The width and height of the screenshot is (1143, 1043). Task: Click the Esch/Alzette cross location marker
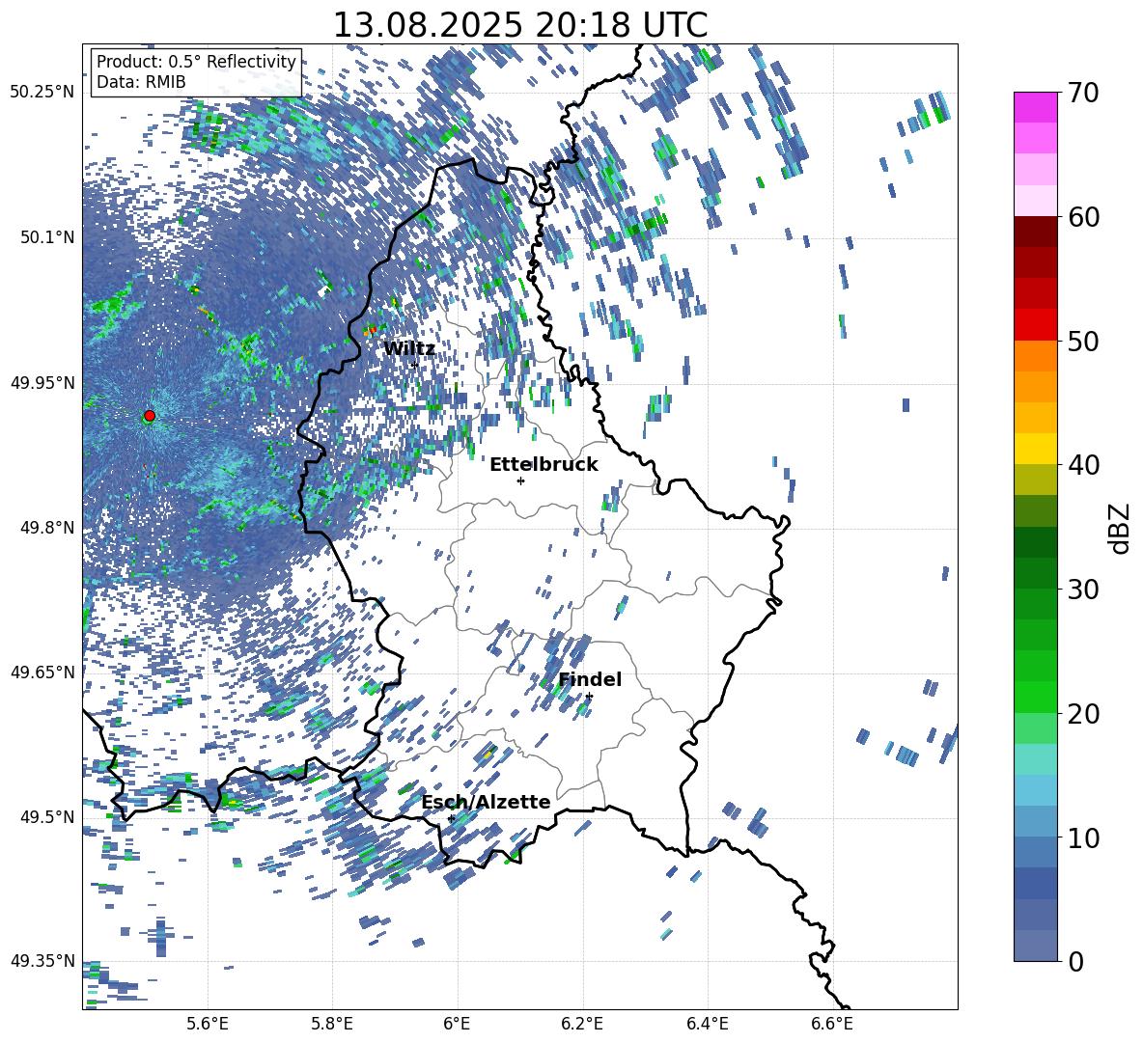pos(451,818)
